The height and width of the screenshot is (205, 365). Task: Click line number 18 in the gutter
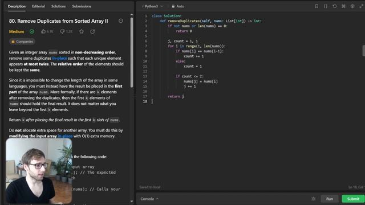[x=145, y=101]
